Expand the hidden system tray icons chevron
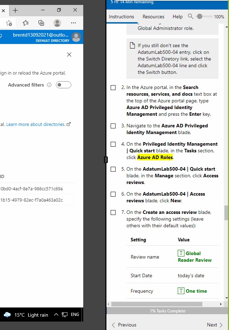This screenshot has width=229, height=330. 56,315
